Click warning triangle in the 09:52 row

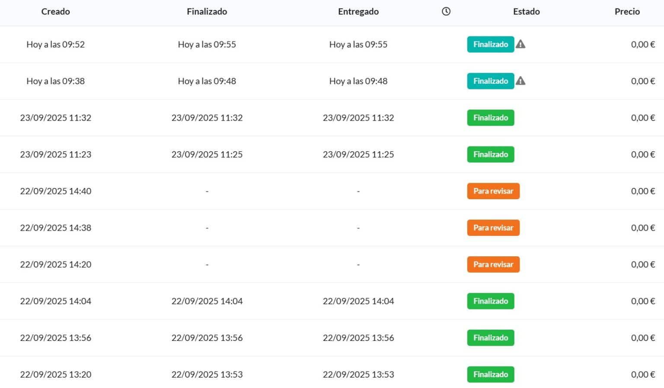click(x=520, y=44)
